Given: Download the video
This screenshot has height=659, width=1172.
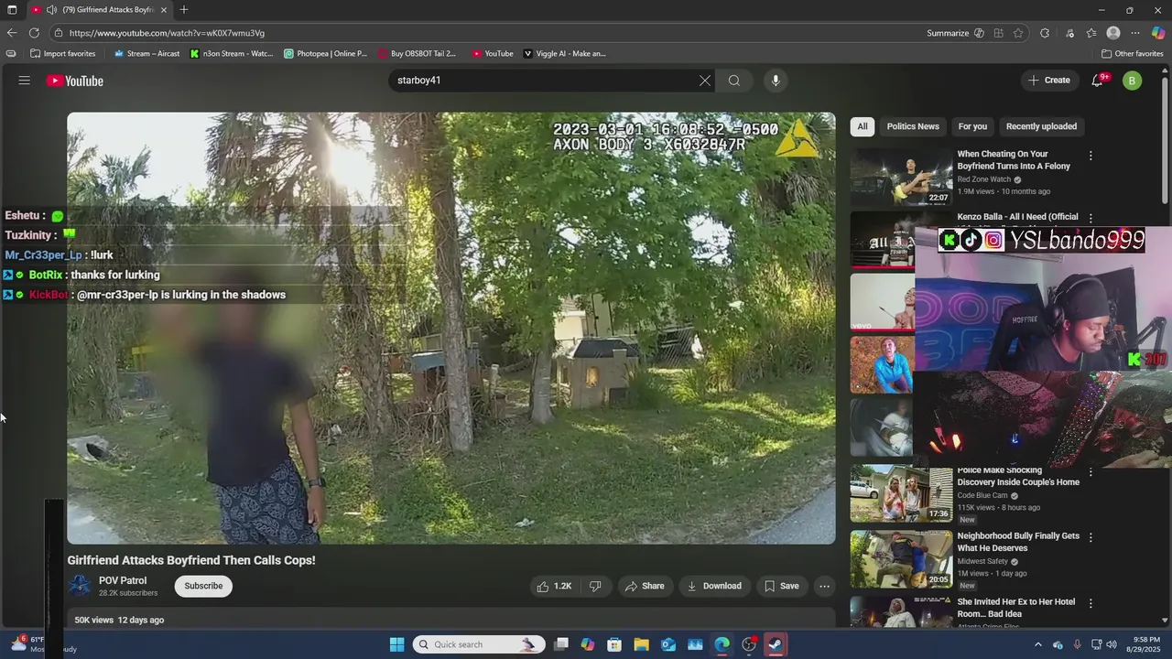Looking at the screenshot, I should click(714, 586).
